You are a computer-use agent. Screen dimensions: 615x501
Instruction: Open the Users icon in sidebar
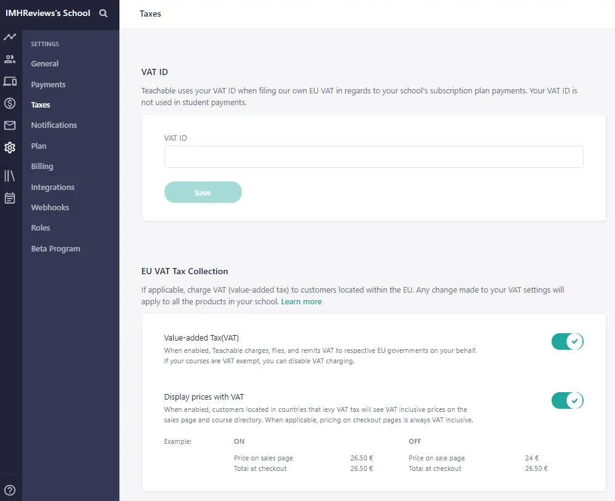click(x=10, y=59)
